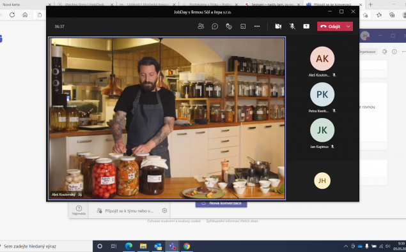Open Microsoft Teams taskbar icon
The height and width of the screenshot is (252, 406).
coord(172,246)
